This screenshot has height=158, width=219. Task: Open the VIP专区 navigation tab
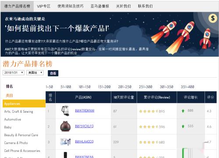[43, 6]
